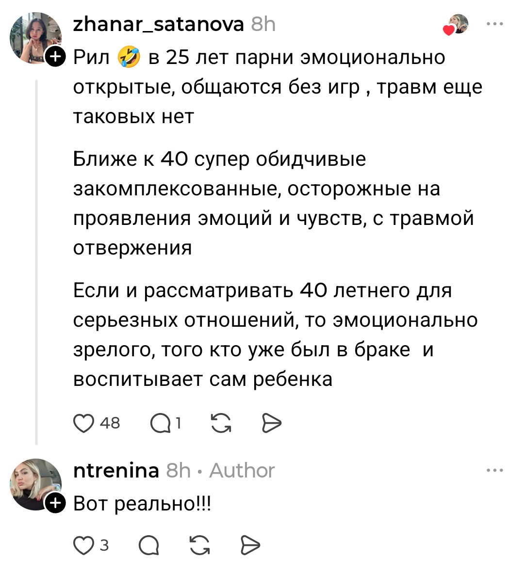Like ntrenina's reply 'Вот реально!!!'
This screenshot has height=573, width=524.
[83, 546]
